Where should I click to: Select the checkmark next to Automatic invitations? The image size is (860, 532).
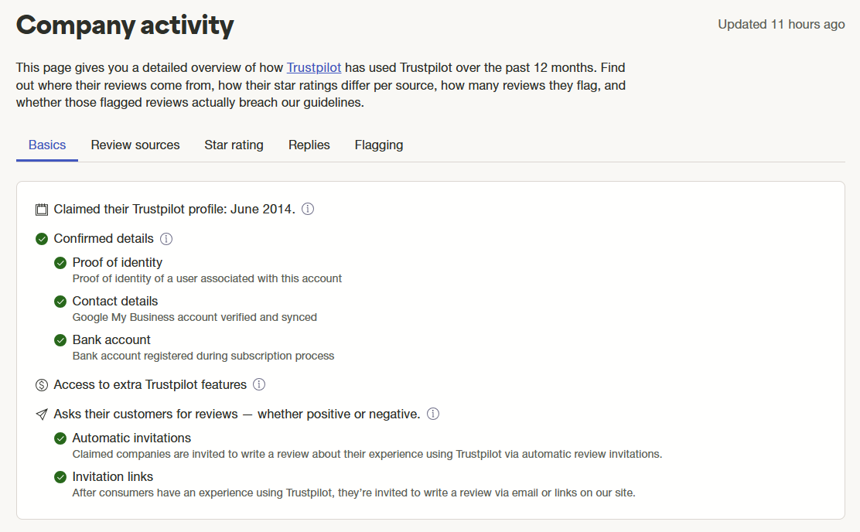(60, 438)
